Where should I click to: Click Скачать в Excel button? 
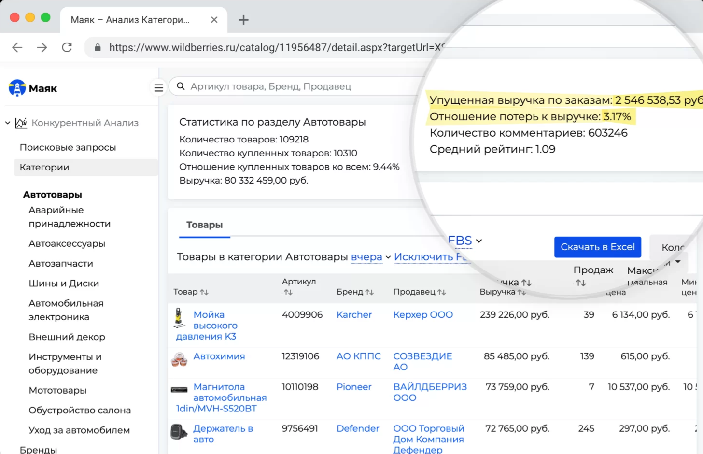pos(598,247)
